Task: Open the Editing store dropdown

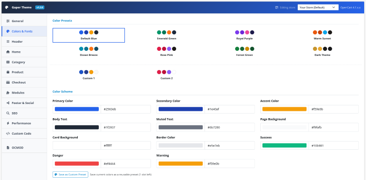Action: tap(318, 7)
